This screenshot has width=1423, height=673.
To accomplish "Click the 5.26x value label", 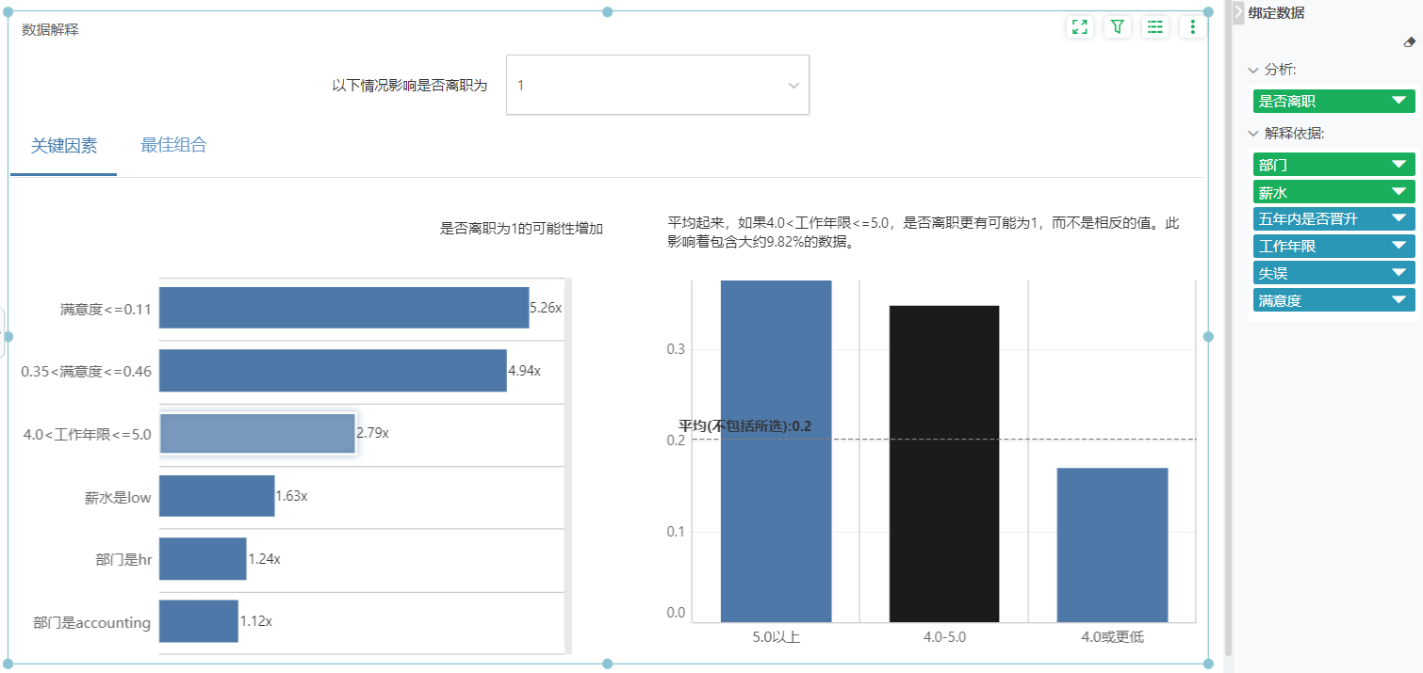I will point(546,308).
